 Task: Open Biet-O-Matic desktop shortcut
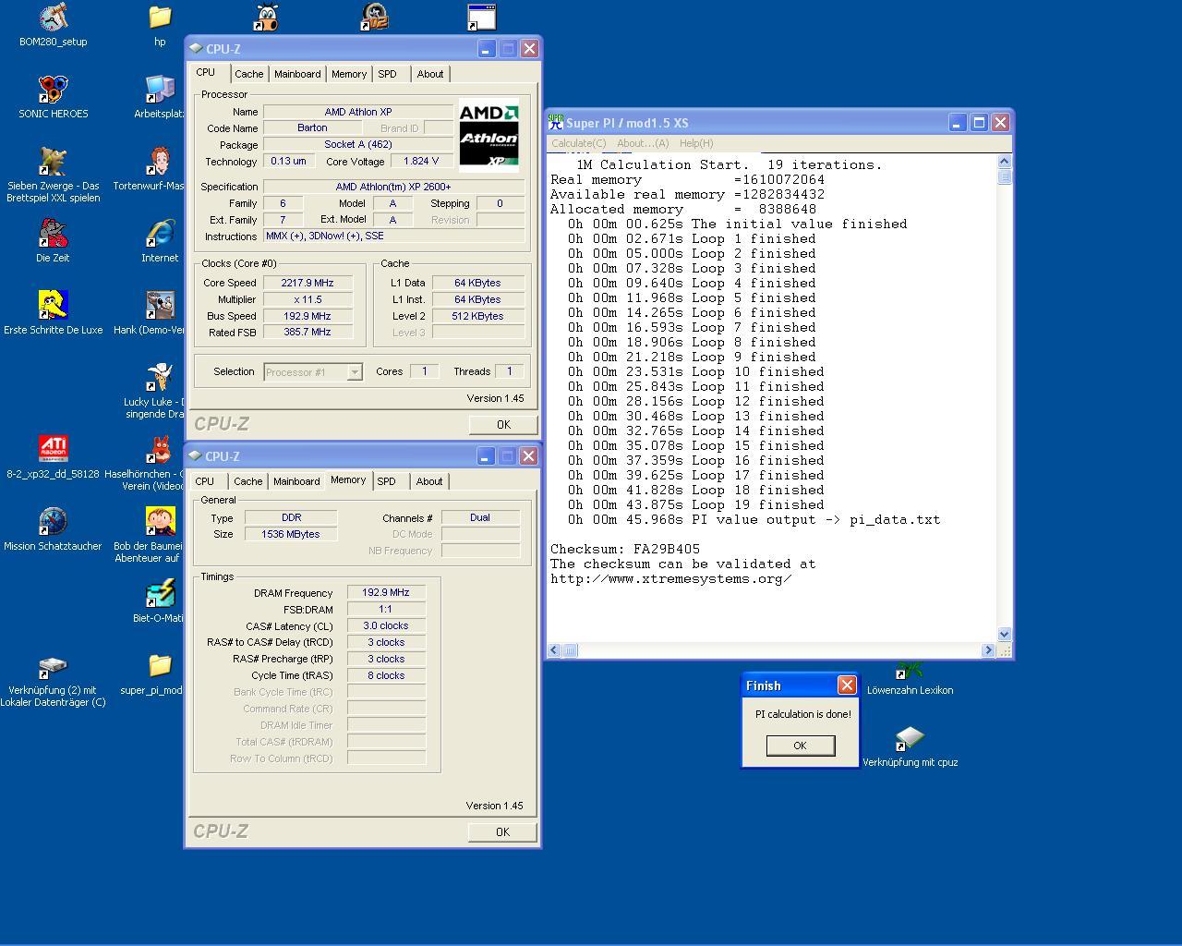(x=159, y=601)
